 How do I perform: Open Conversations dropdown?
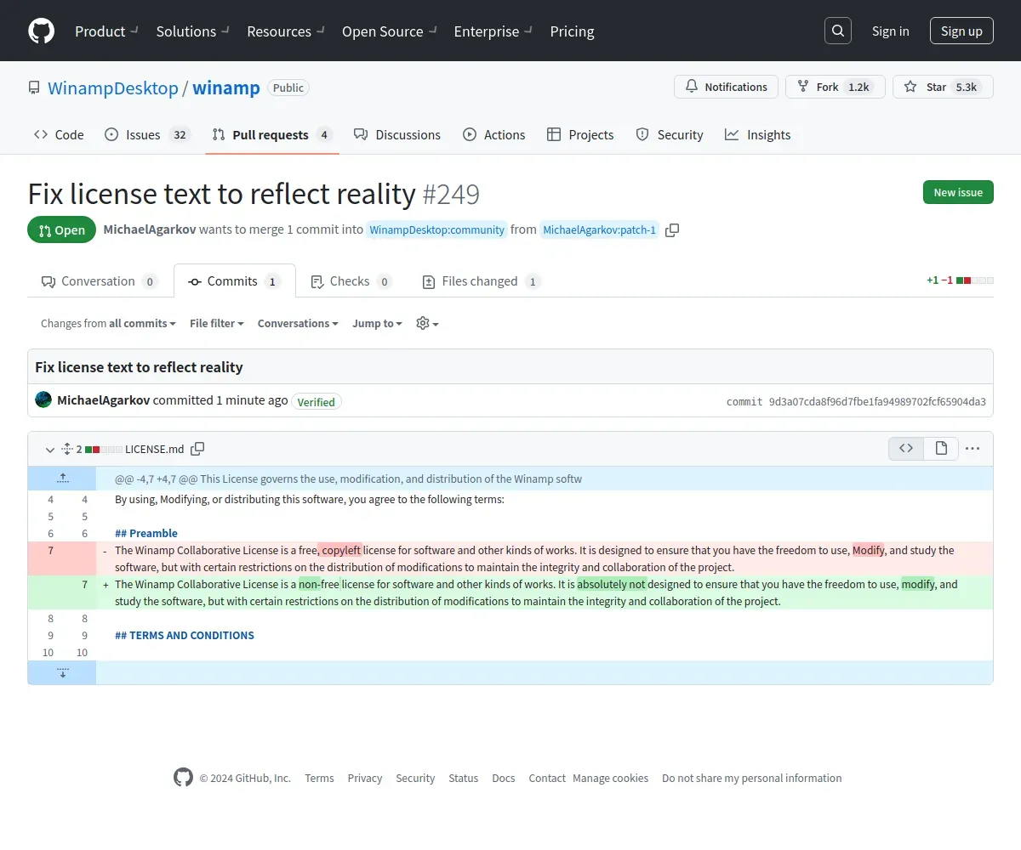click(x=298, y=323)
